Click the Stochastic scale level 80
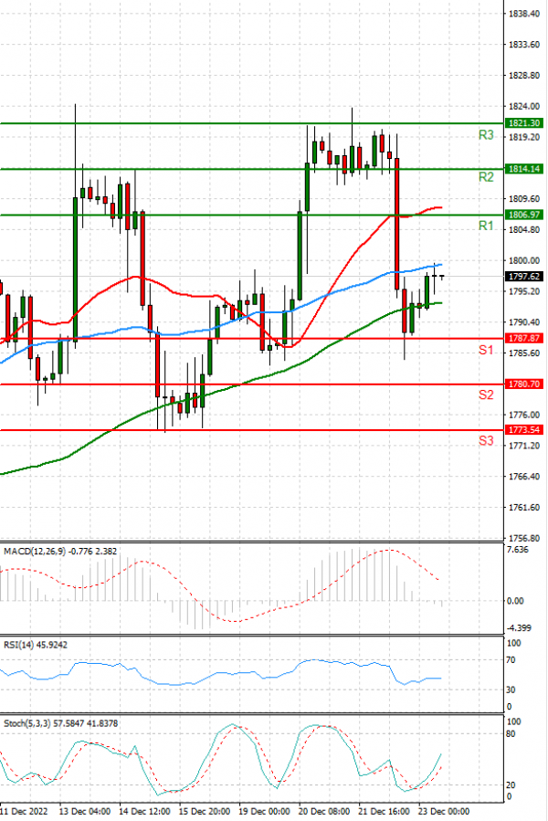Image resolution: width=548 pixels, height=821 pixels. (x=511, y=734)
